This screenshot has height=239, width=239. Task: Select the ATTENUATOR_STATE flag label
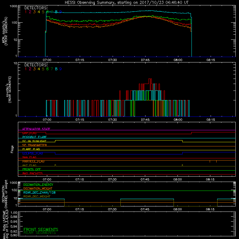click(36, 129)
